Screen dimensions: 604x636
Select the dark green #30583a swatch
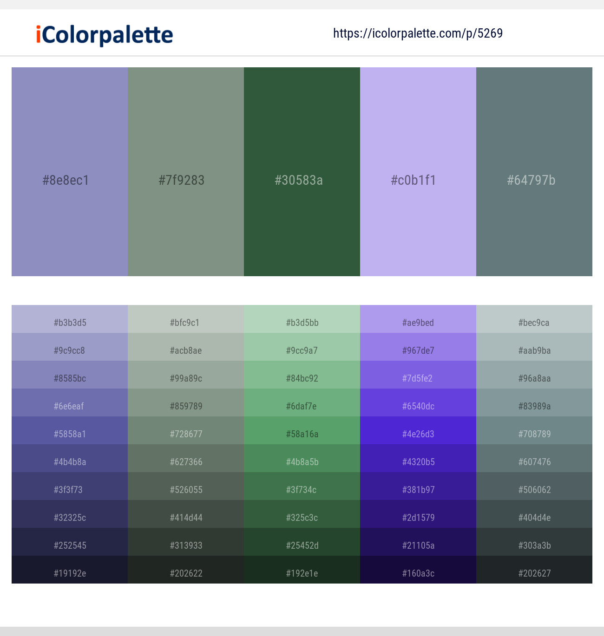point(302,172)
